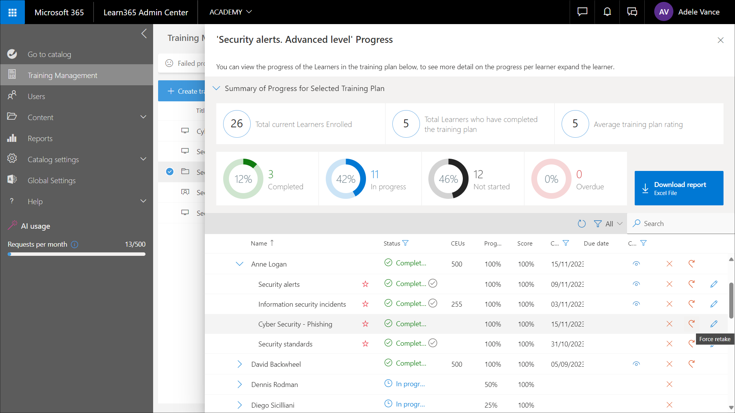Open the Microsoft 365 app launcher

(12, 12)
